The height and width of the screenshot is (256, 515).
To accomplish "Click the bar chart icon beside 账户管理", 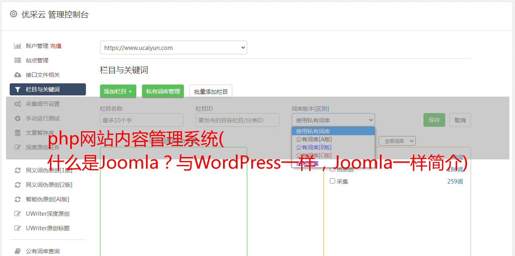I will click(17, 46).
